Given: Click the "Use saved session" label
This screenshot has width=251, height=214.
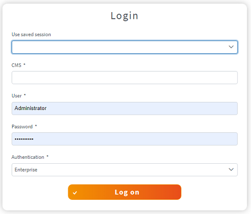Looking at the screenshot, I should coord(31,34).
